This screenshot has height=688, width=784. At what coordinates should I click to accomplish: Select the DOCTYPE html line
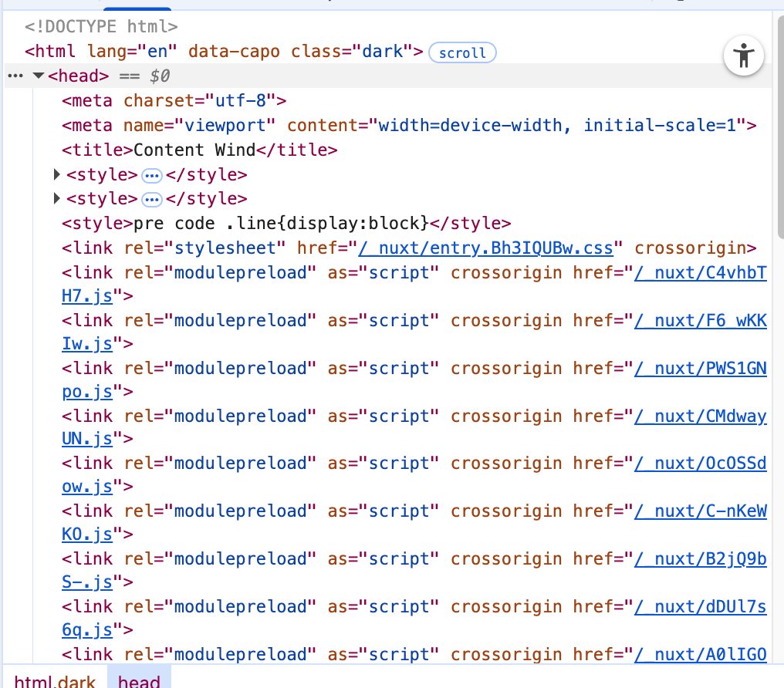click(x=101, y=27)
